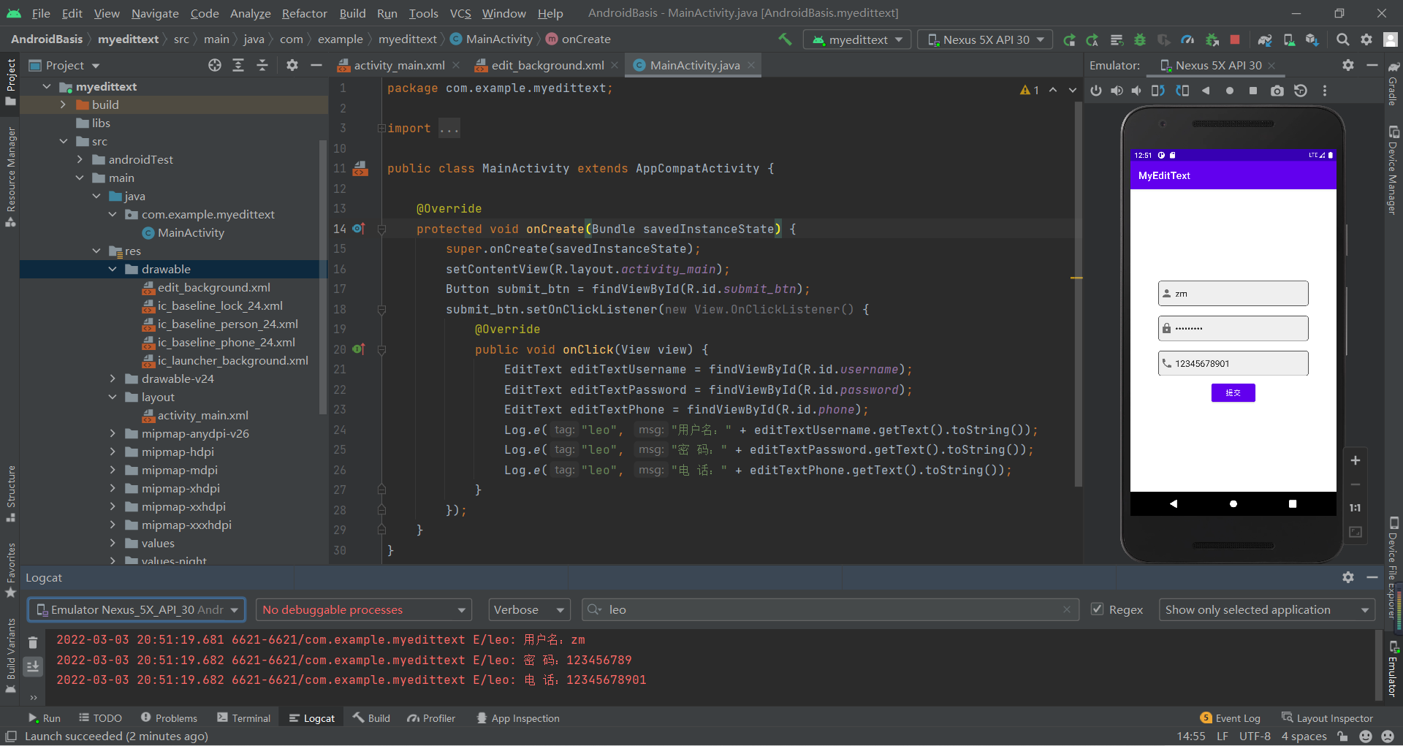Open the Layout Inspector

(x=1327, y=718)
